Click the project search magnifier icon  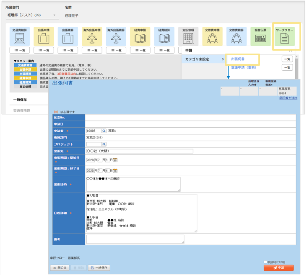[x=104, y=144]
